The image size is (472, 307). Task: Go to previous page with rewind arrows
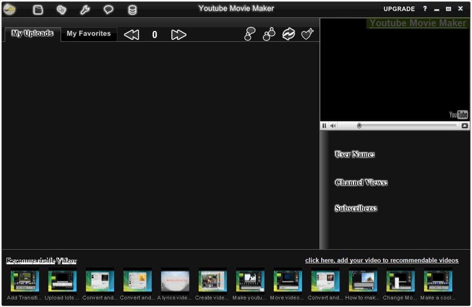click(131, 35)
